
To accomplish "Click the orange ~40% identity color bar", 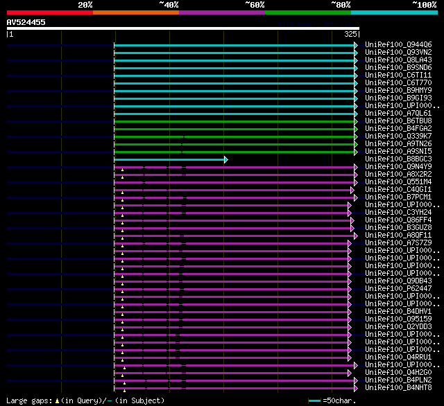I will 136,12.
